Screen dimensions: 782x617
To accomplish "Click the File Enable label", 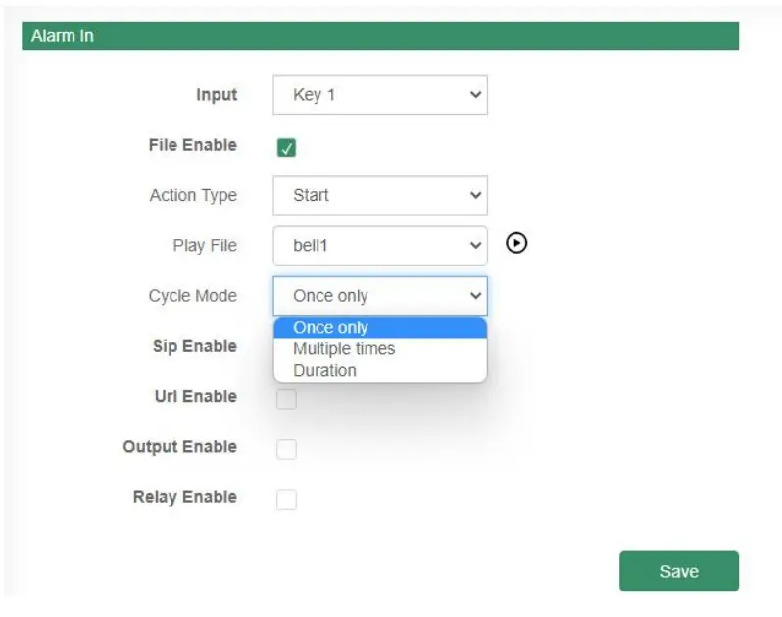I will pyautogui.click(x=193, y=145).
